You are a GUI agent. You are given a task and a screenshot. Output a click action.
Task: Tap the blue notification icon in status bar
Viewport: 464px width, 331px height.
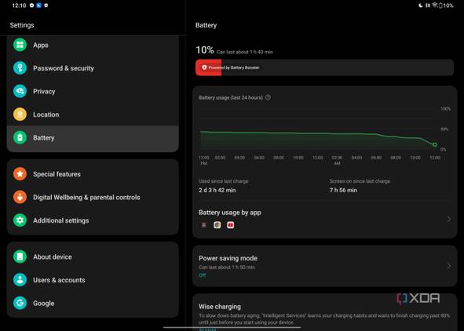coord(38,5)
